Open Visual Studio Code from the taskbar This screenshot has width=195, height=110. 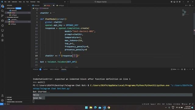click(104, 108)
